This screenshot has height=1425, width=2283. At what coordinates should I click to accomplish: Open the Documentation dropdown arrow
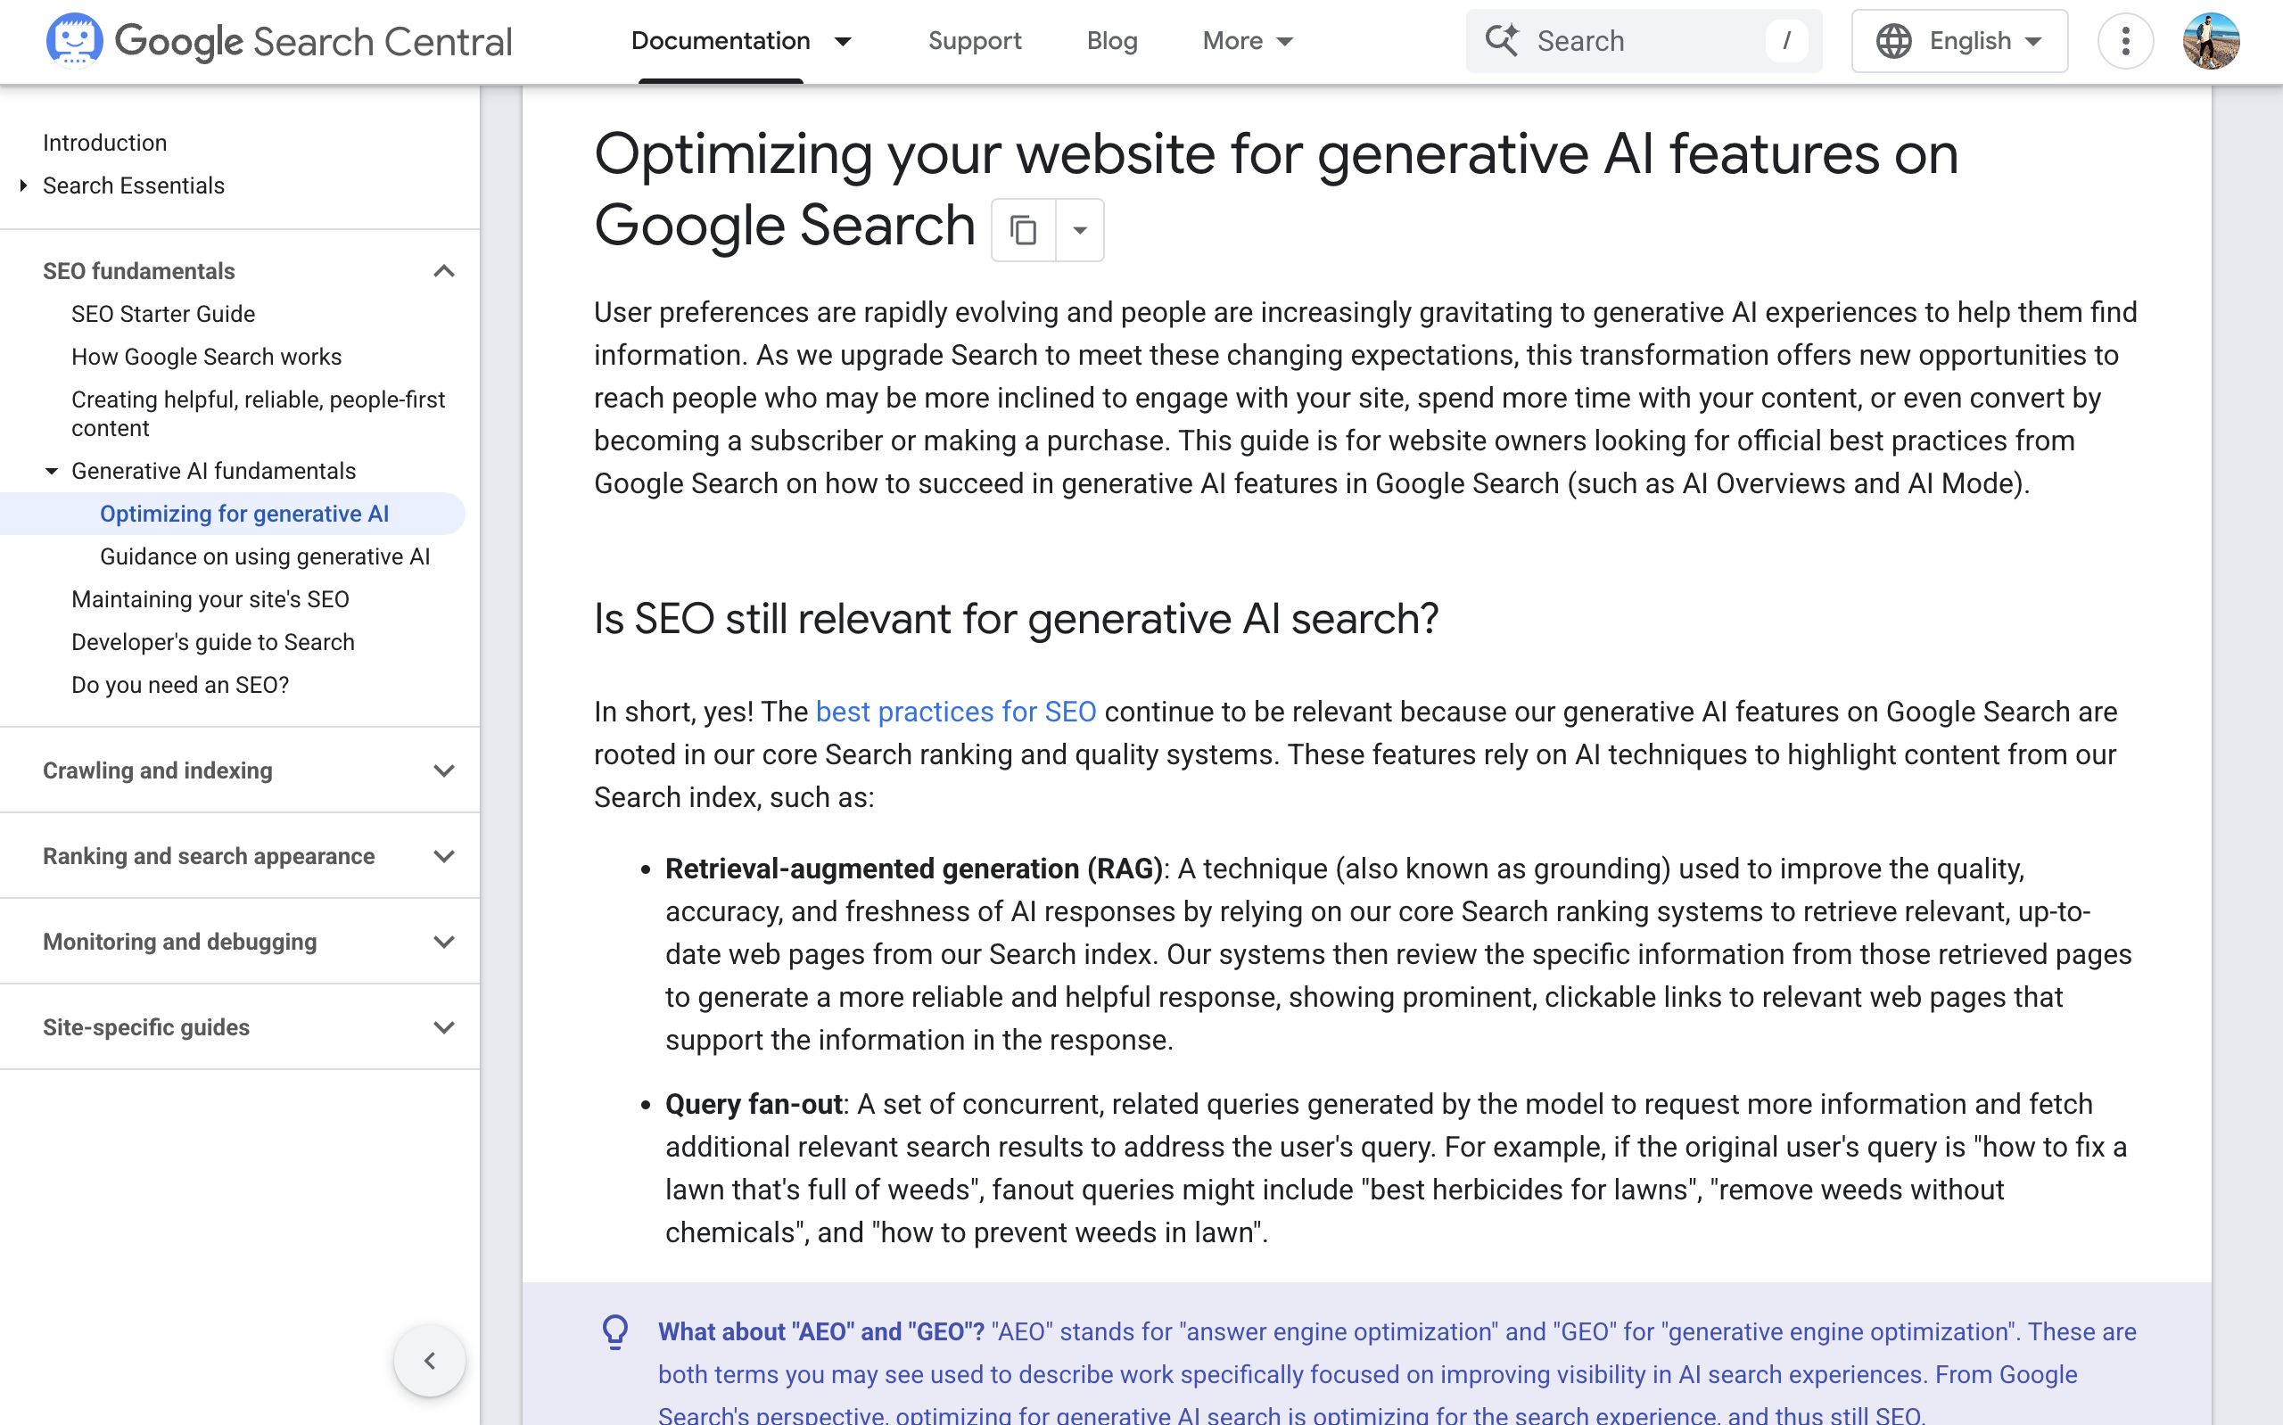844,40
